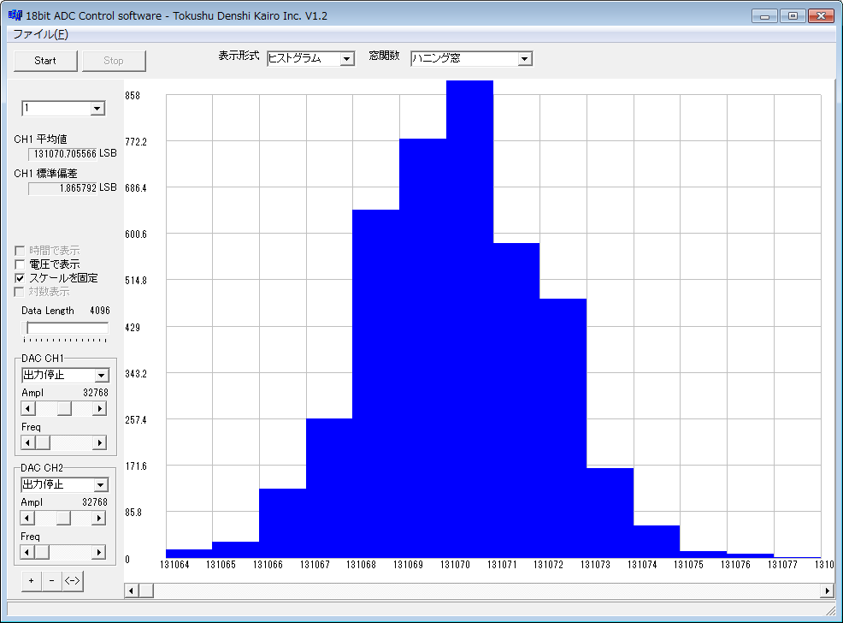This screenshot has height=623, width=843.
Task: Open DAC CH1 出力停止 dropdown
Action: pos(101,376)
